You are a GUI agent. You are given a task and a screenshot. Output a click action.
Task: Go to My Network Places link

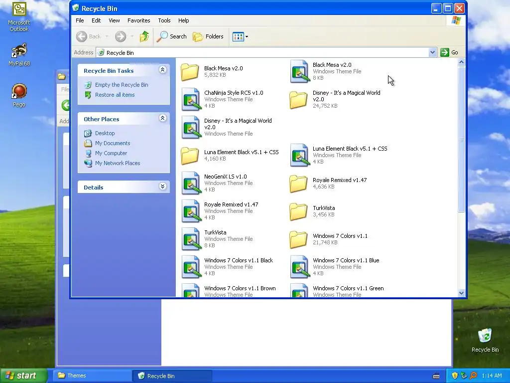click(x=118, y=164)
